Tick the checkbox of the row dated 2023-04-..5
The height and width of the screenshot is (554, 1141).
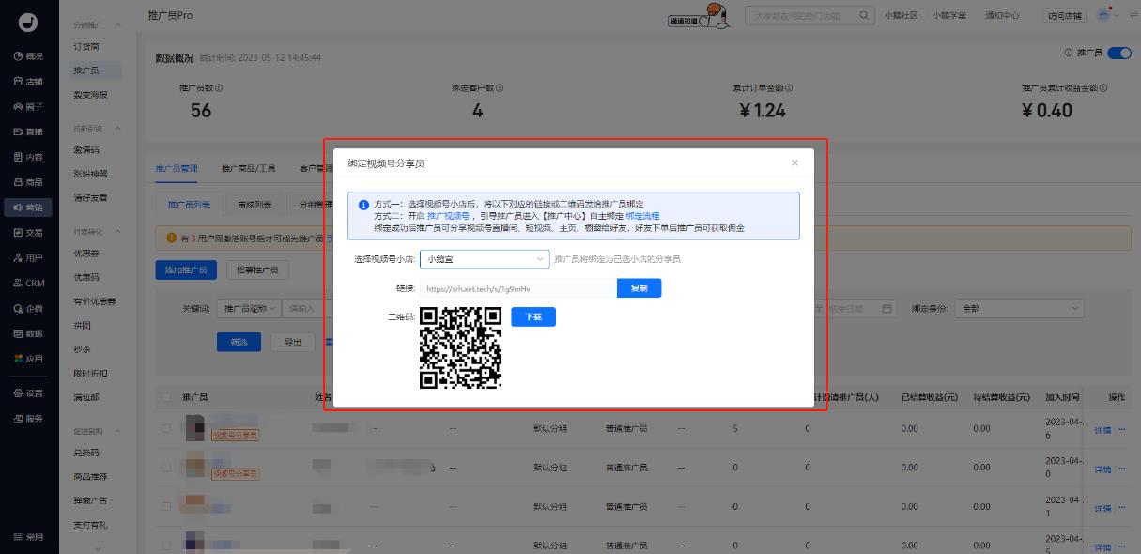166,545
